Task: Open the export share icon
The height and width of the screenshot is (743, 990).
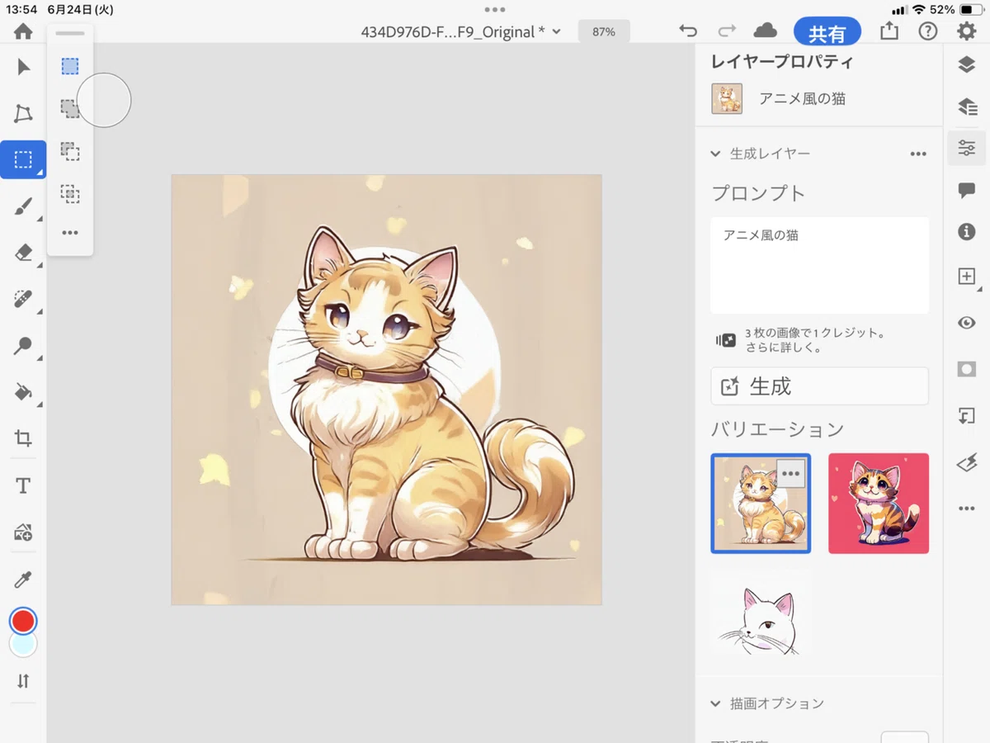Action: point(889,31)
